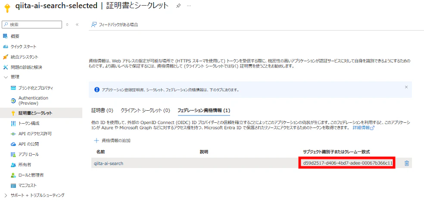
Task: Click the ブランド化とプロパティ icon
Action: [x=13, y=87]
